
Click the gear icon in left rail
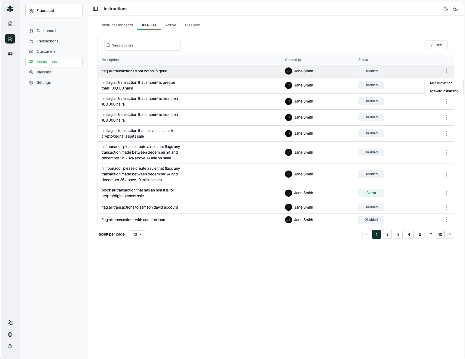(10, 335)
